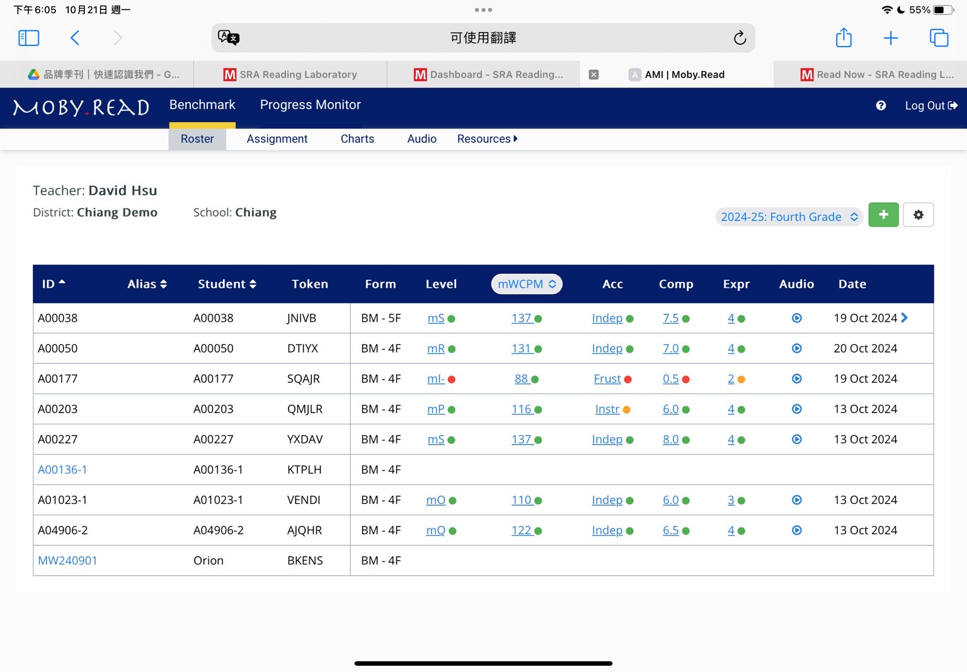Show the Safari sidebar panel
Viewport: 967px width, 672px height.
[29, 38]
